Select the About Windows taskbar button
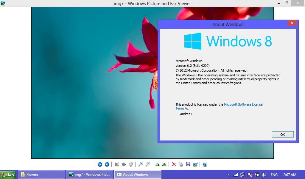 coord(138,175)
